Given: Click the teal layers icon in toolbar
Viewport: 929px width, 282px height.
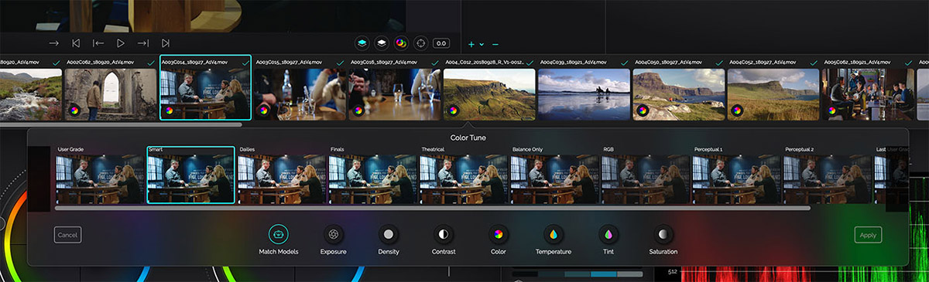Looking at the screenshot, I should (x=362, y=43).
